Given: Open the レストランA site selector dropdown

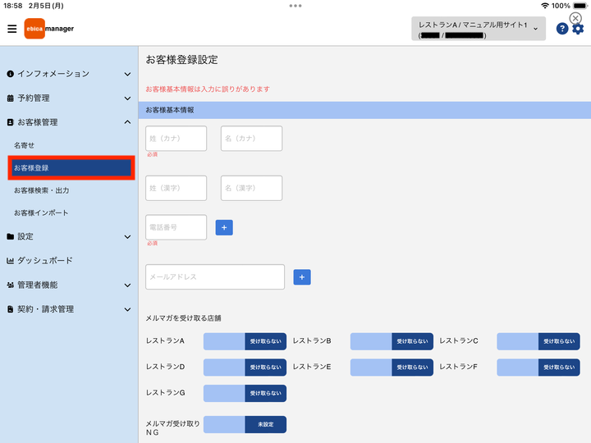Looking at the screenshot, I should [479, 29].
